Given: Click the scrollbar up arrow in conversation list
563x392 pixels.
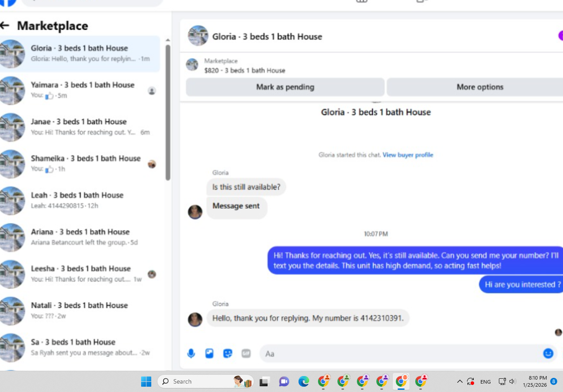Looking at the screenshot, I should (168, 40).
